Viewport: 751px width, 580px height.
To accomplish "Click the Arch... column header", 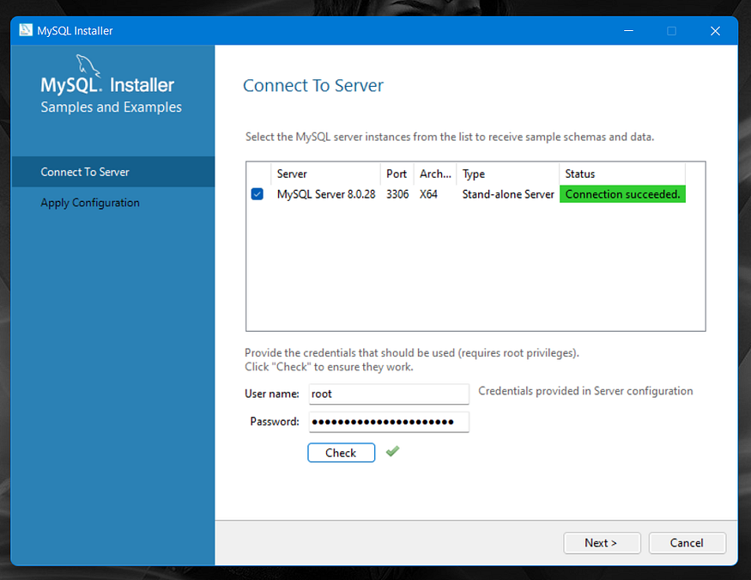I will pyautogui.click(x=435, y=174).
